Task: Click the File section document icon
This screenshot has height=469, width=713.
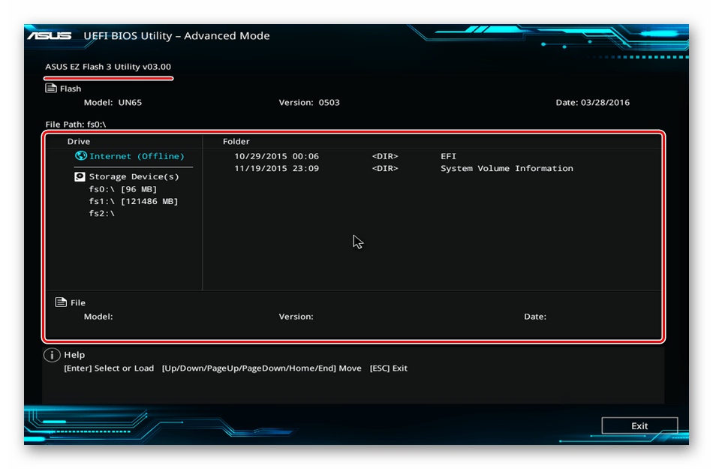Action: click(61, 302)
